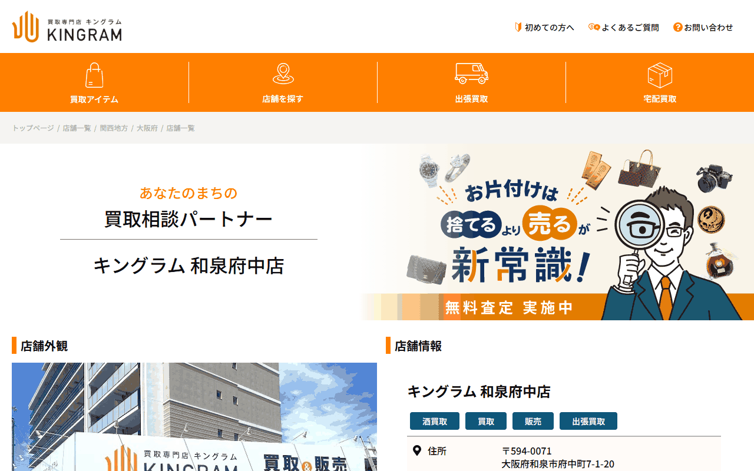
Task: Open the よくあるご質問 link
Action: pos(630,27)
